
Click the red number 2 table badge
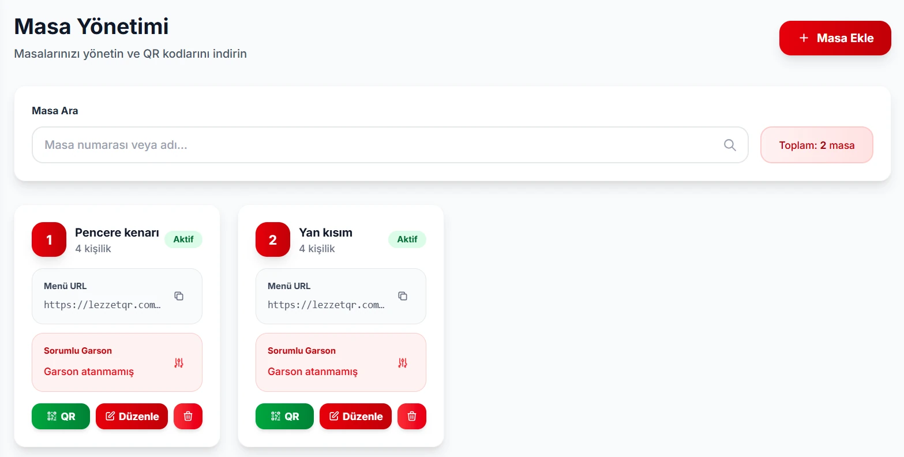(273, 239)
